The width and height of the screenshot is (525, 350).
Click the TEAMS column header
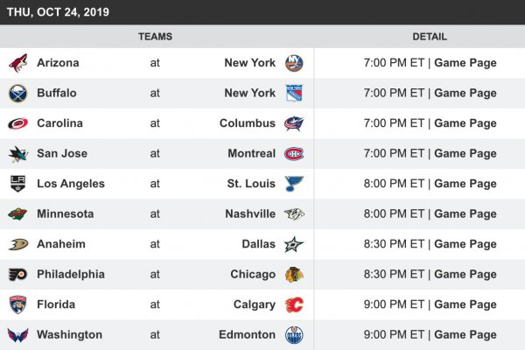coord(155,37)
